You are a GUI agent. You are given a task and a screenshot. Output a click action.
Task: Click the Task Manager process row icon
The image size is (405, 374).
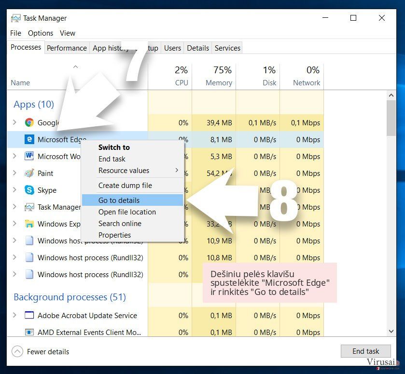click(29, 207)
